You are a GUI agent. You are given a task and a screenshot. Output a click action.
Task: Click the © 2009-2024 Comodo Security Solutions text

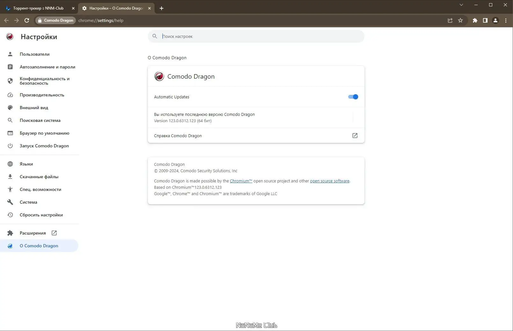pos(196,171)
